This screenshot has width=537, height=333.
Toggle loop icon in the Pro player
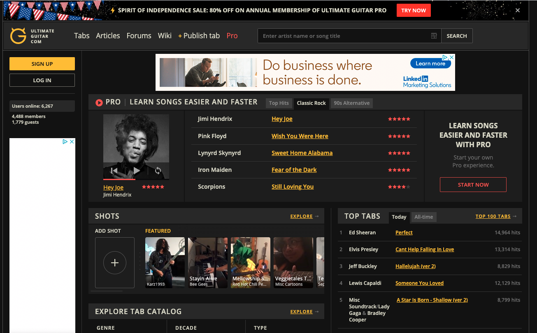[x=158, y=171]
